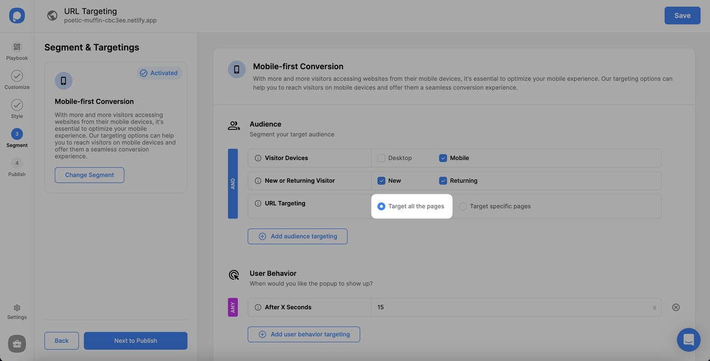Click the globe icon next to URL Targeting
Image resolution: width=710 pixels, height=361 pixels.
click(52, 15)
